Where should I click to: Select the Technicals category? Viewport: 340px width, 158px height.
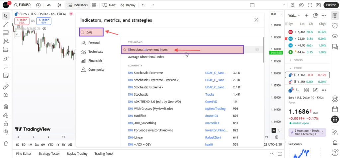(x=92, y=52)
